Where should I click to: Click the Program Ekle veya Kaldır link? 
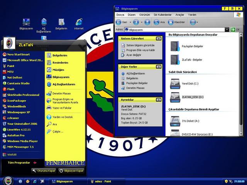(x=140, y=50)
